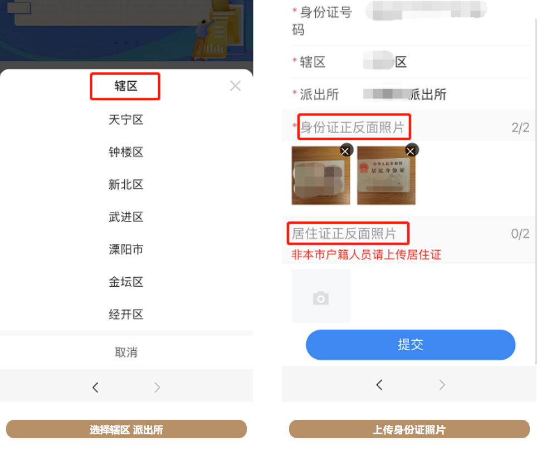Screen dimensions: 537x451
Task: Close the 辖区 picker with the X icon
Action: (x=235, y=86)
